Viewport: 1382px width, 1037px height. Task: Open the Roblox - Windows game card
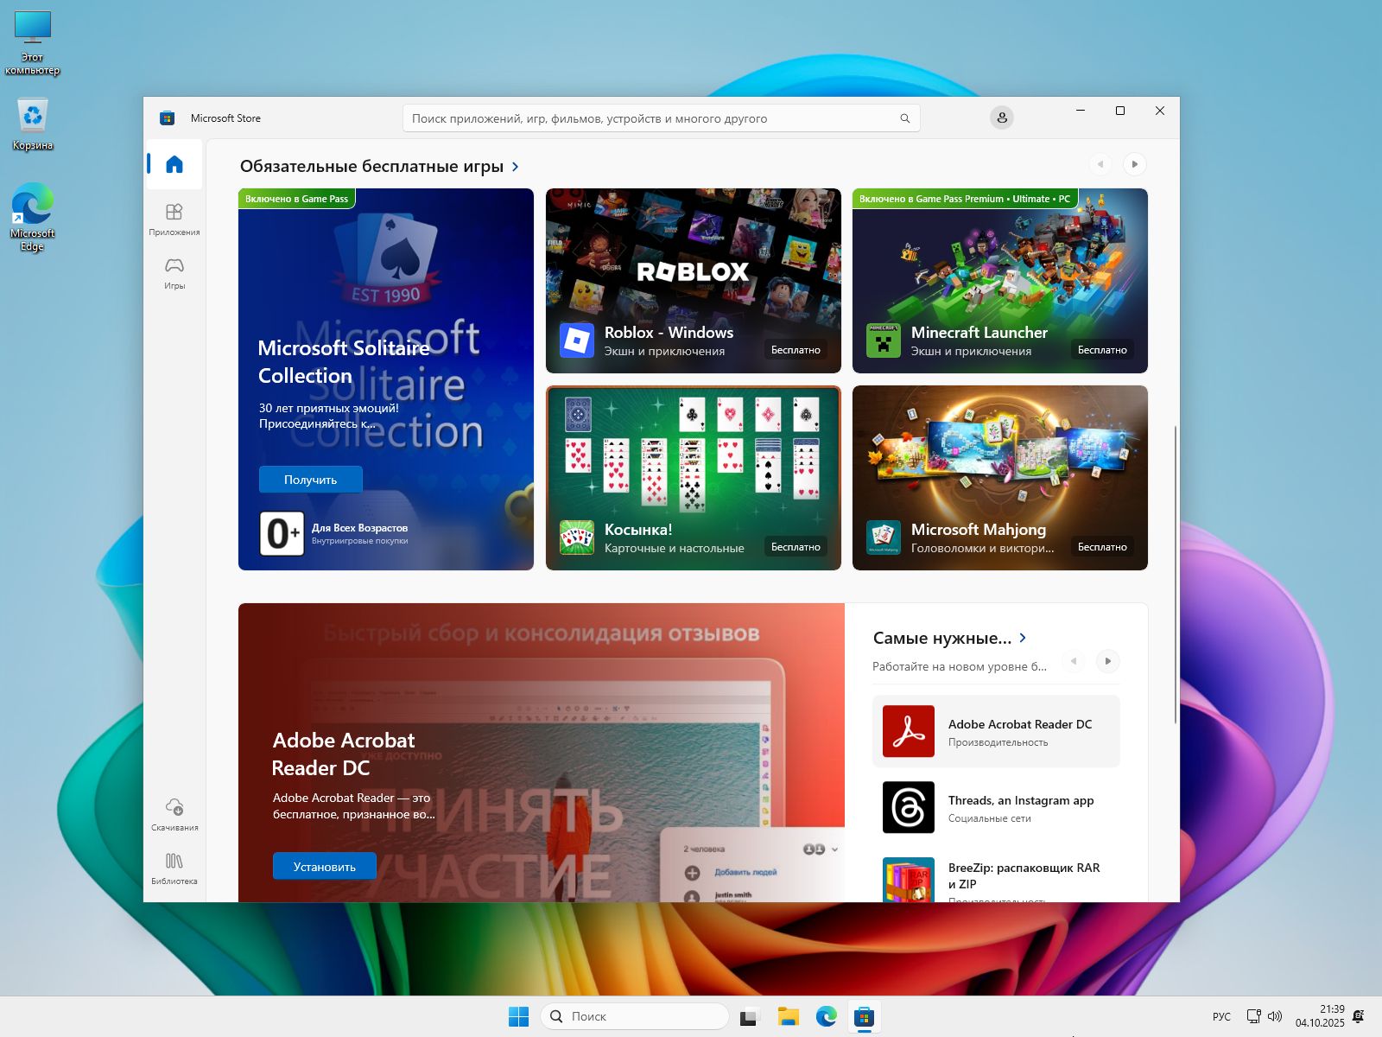693,281
